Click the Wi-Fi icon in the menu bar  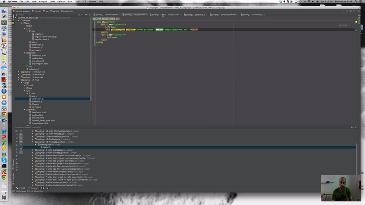tap(309, 1)
